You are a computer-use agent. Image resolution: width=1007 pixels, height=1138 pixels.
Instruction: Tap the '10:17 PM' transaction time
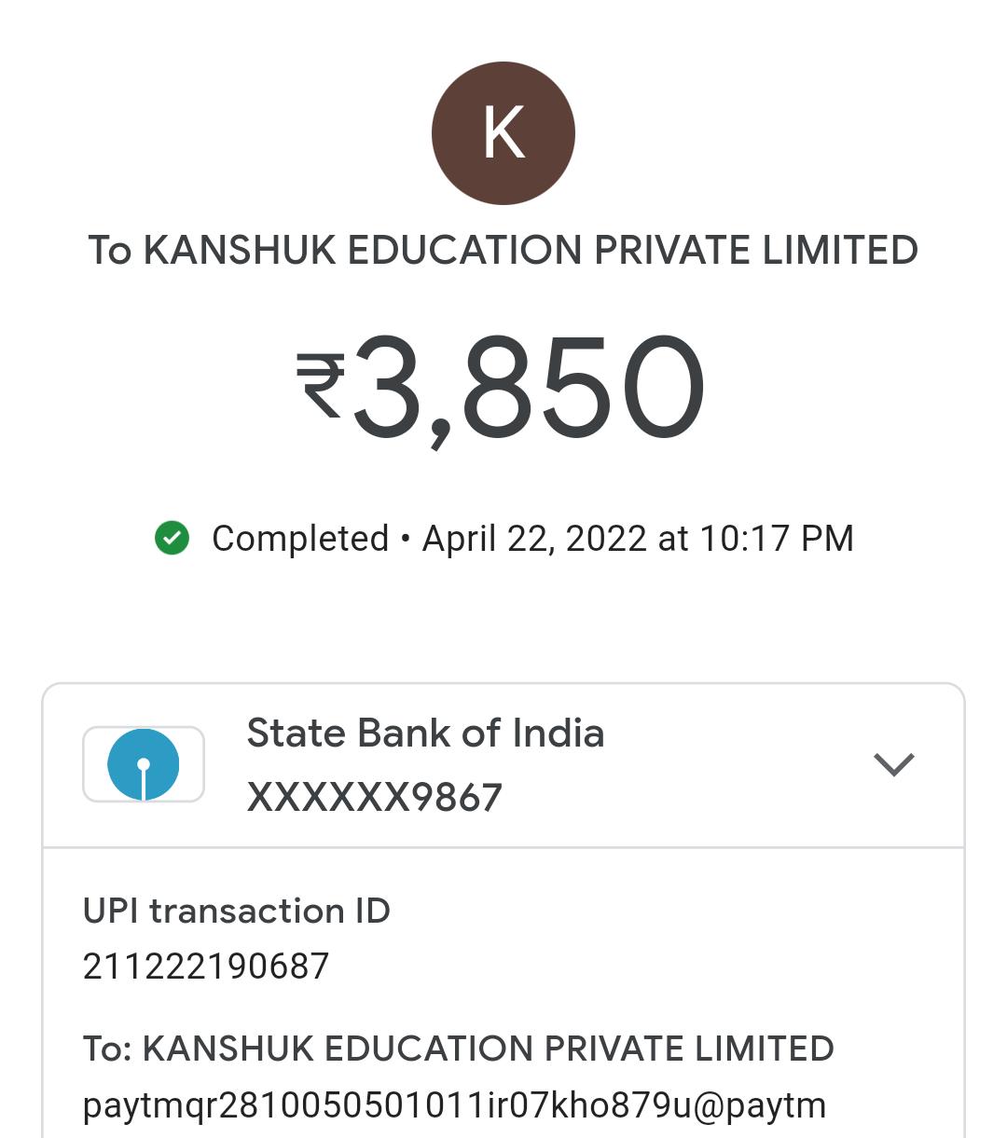coord(777,539)
